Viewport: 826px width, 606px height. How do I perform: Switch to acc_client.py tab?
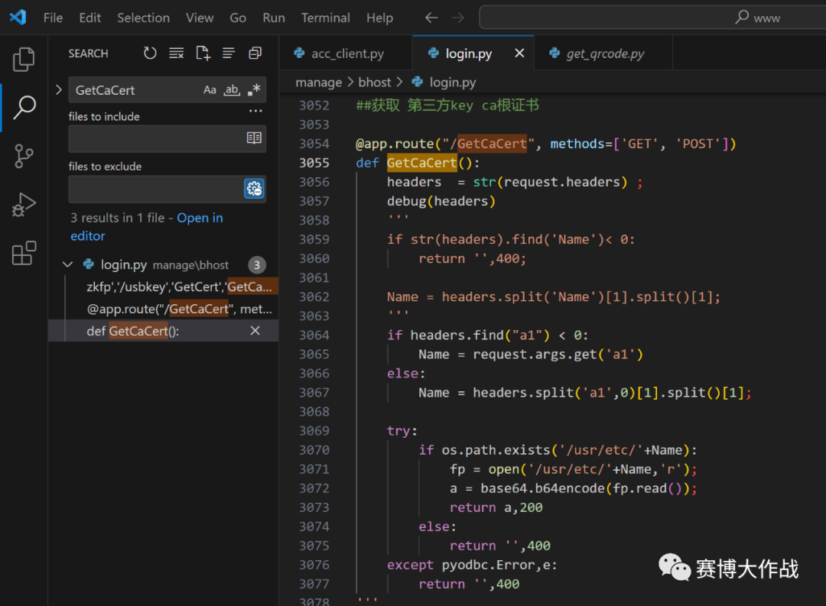(346, 53)
